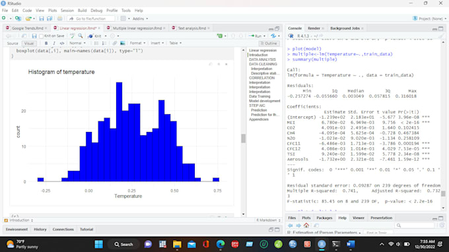The image size is (449, 252).
Task: Toggle the Knit on Save checkbox
Action: pos(41,36)
